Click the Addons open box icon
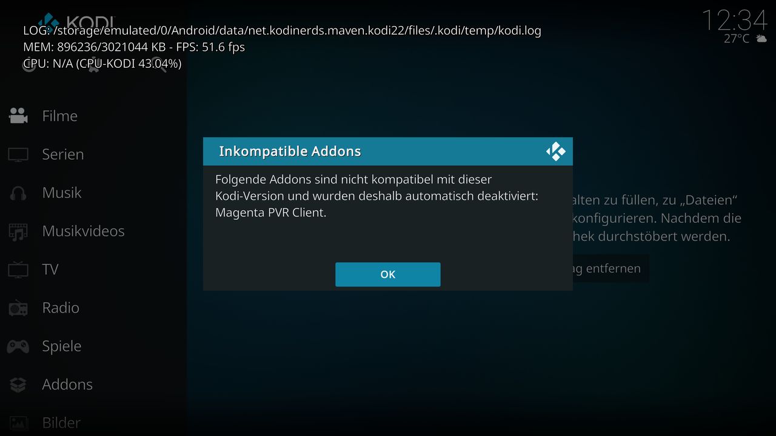 coord(18,385)
